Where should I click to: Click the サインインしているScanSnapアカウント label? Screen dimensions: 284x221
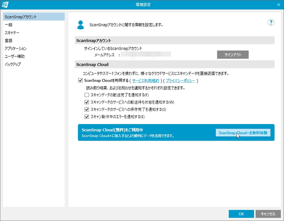(113, 48)
